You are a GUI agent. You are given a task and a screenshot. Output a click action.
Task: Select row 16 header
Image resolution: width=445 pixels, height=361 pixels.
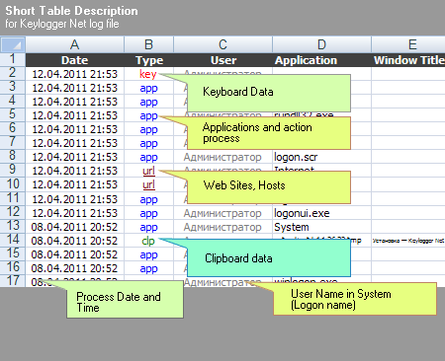point(13,267)
